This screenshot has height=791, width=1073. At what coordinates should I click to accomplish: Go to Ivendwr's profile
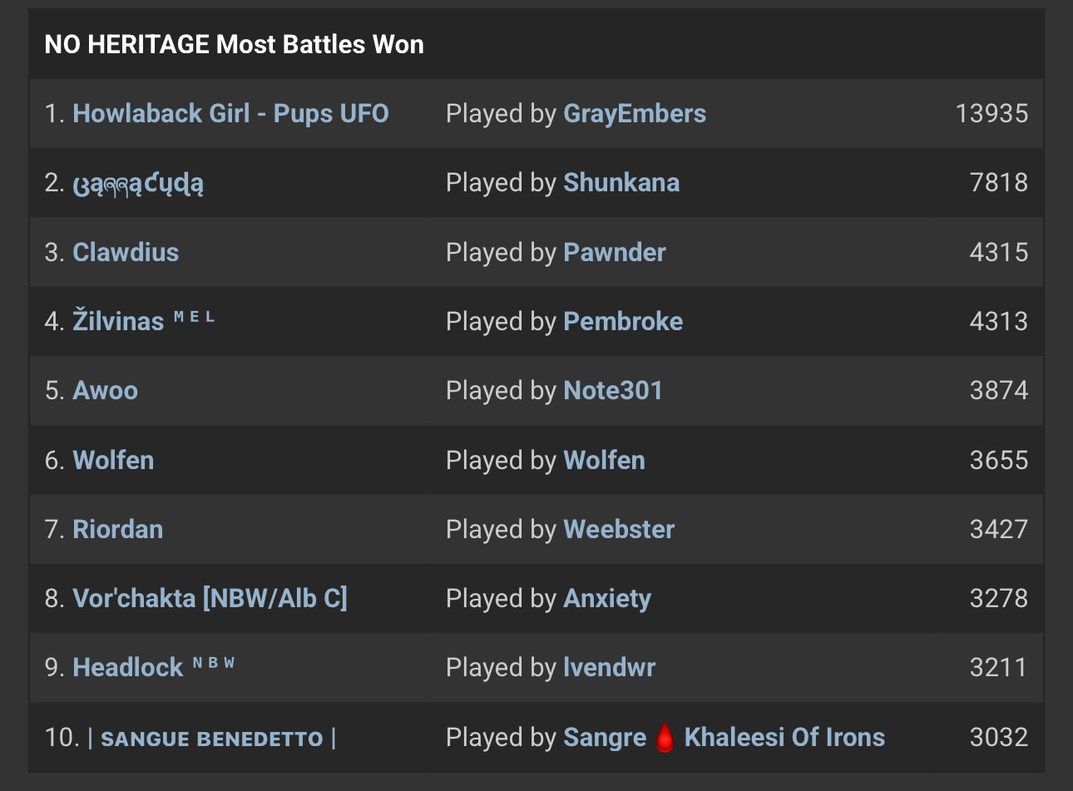pos(610,667)
